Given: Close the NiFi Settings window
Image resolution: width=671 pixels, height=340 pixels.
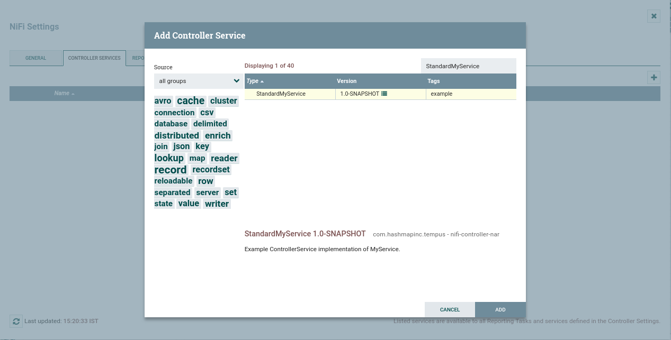Looking at the screenshot, I should coord(654,16).
